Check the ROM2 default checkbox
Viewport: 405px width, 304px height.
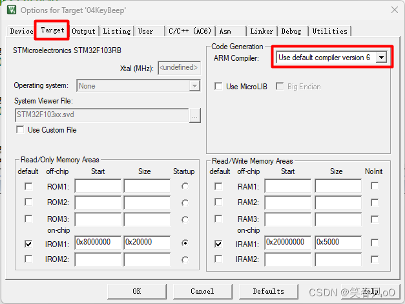[x=28, y=202]
